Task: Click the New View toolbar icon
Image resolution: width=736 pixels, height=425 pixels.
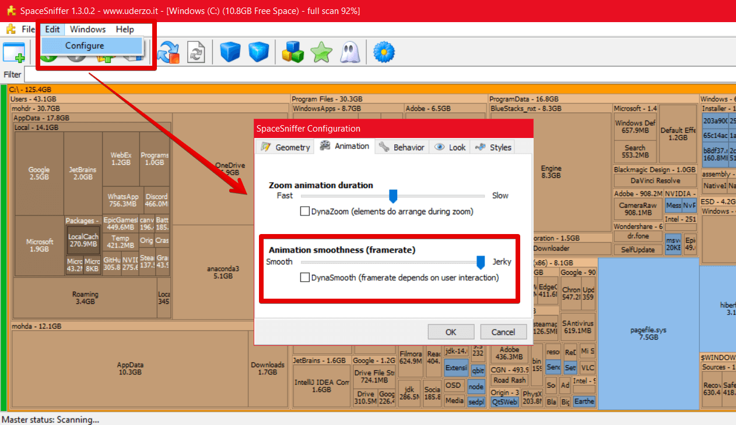Action: [x=14, y=52]
